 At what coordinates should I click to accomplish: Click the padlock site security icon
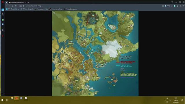(23, 6)
